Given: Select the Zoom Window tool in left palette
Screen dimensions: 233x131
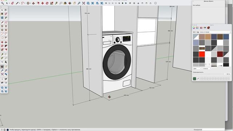Looking at the screenshot, I should point(6,71).
